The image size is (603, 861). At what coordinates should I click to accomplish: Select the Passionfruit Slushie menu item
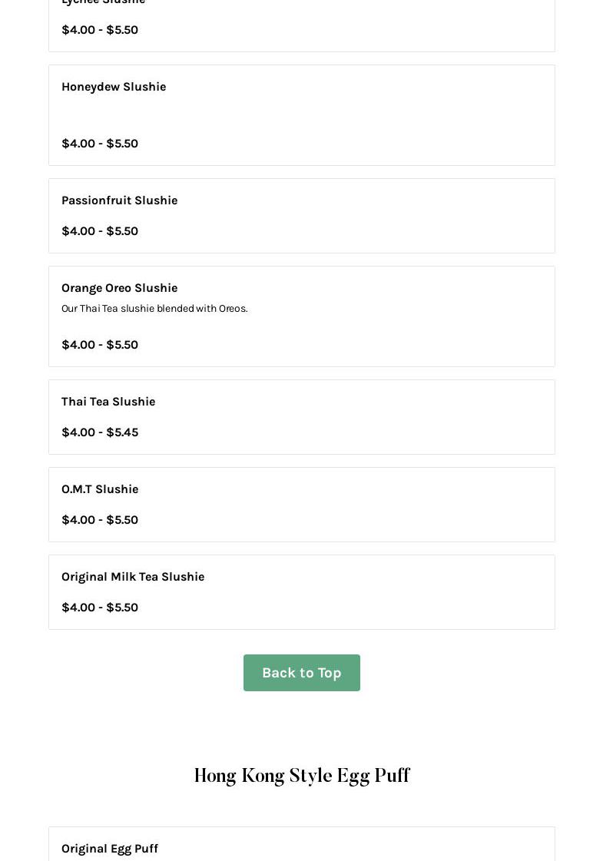pos(119,200)
